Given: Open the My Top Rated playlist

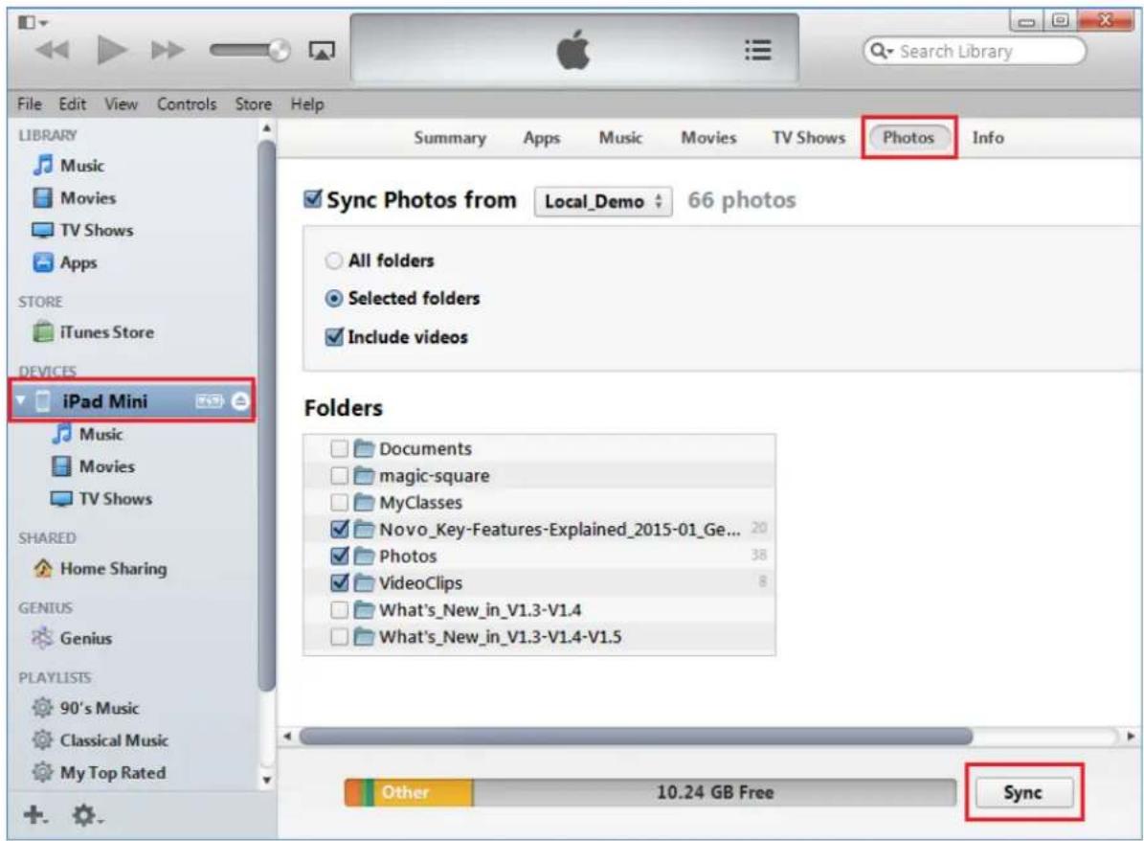Looking at the screenshot, I should coord(100,772).
